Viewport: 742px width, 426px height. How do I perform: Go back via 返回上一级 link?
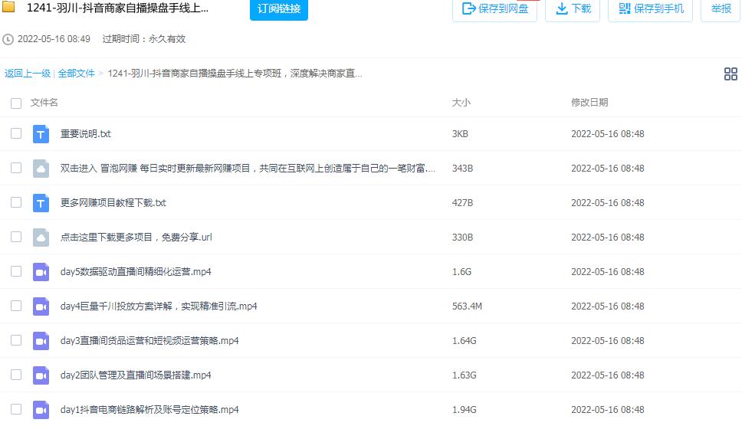(x=28, y=74)
